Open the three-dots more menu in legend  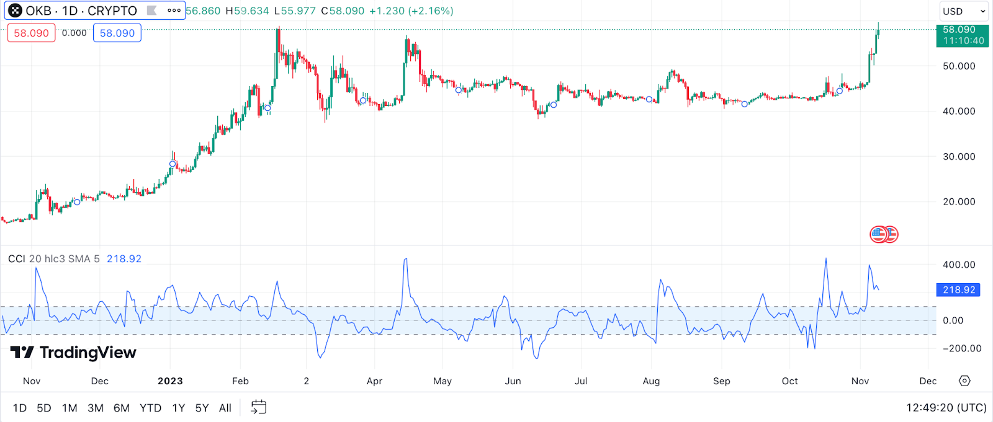coord(174,11)
